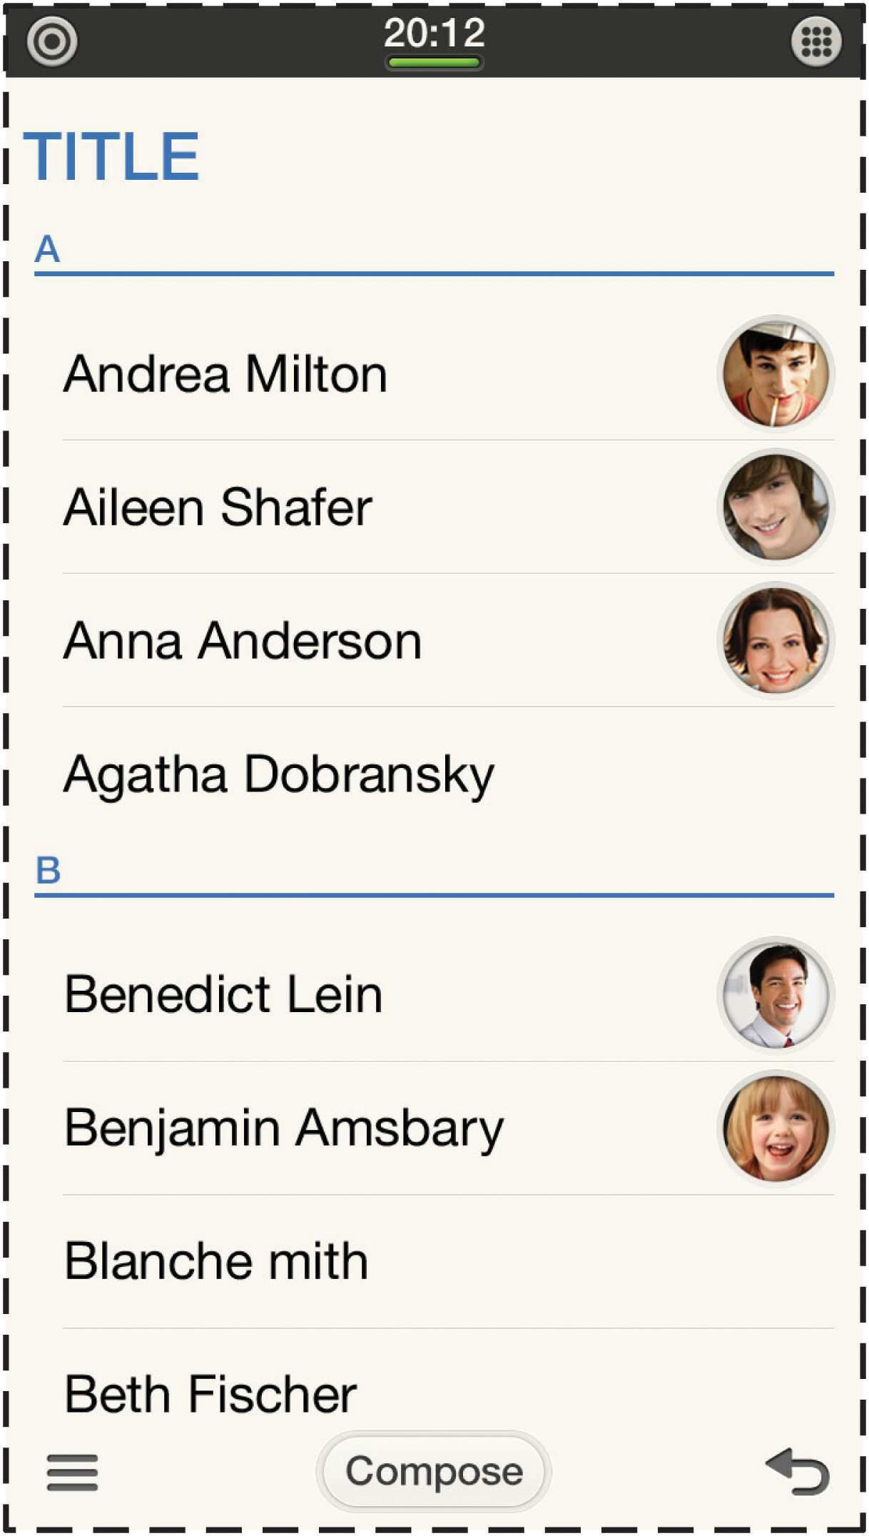The height and width of the screenshot is (1536, 869).
Task: Open the hamburger menu icon
Action: click(x=72, y=1472)
